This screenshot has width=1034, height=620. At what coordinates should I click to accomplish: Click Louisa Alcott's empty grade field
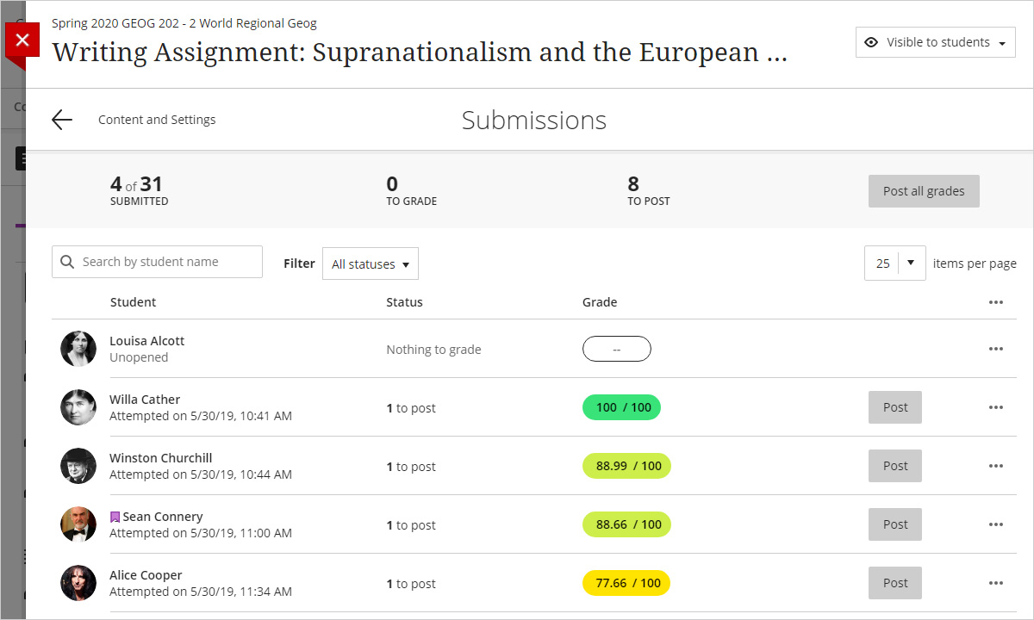(616, 349)
